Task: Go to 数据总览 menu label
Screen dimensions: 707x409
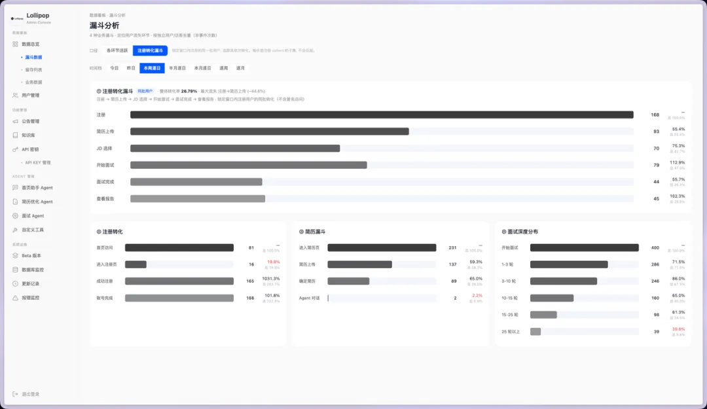Action: 31,44
